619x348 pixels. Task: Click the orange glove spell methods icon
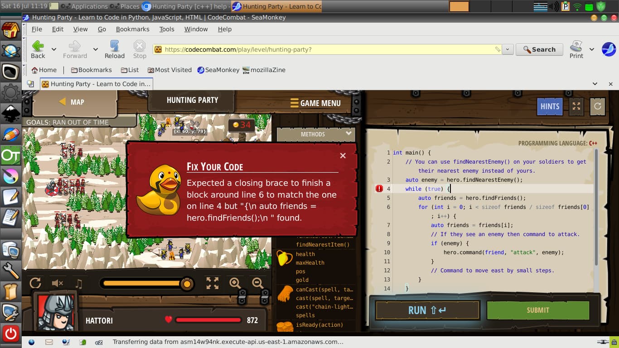[285, 294]
